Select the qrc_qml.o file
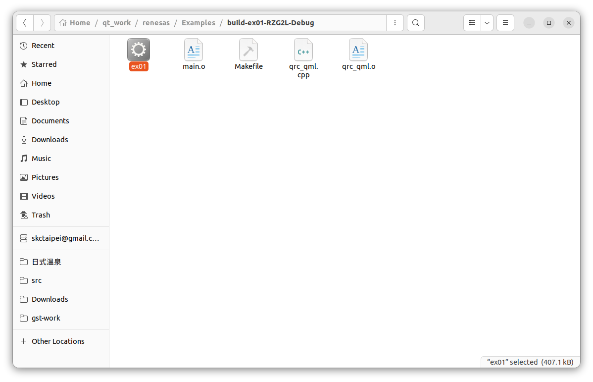The width and height of the screenshot is (593, 382). [x=358, y=50]
